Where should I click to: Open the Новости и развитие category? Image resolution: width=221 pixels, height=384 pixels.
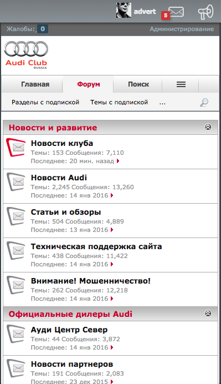tap(53, 128)
